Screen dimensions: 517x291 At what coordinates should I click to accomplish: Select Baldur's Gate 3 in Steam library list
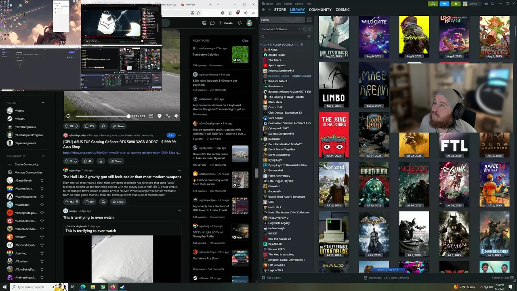[x=278, y=81]
